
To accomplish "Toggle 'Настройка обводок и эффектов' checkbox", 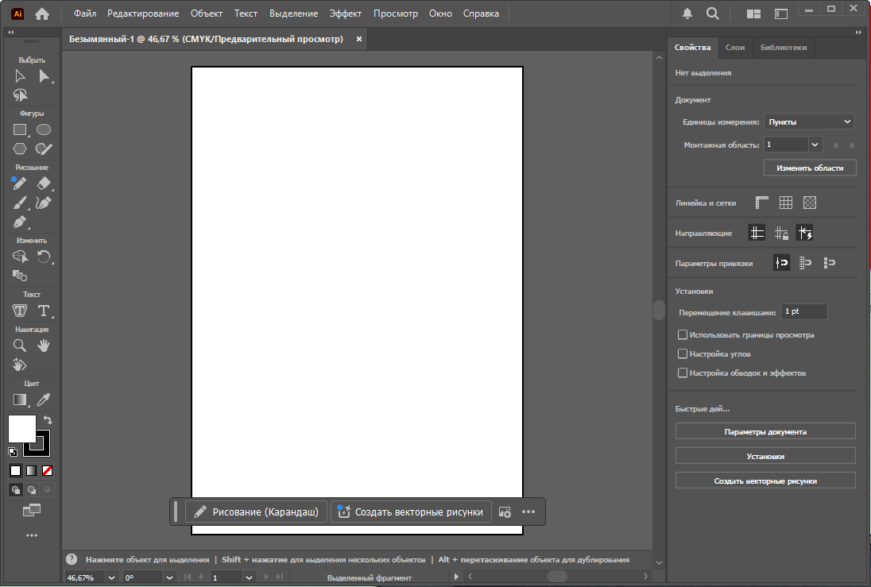I will tap(682, 373).
